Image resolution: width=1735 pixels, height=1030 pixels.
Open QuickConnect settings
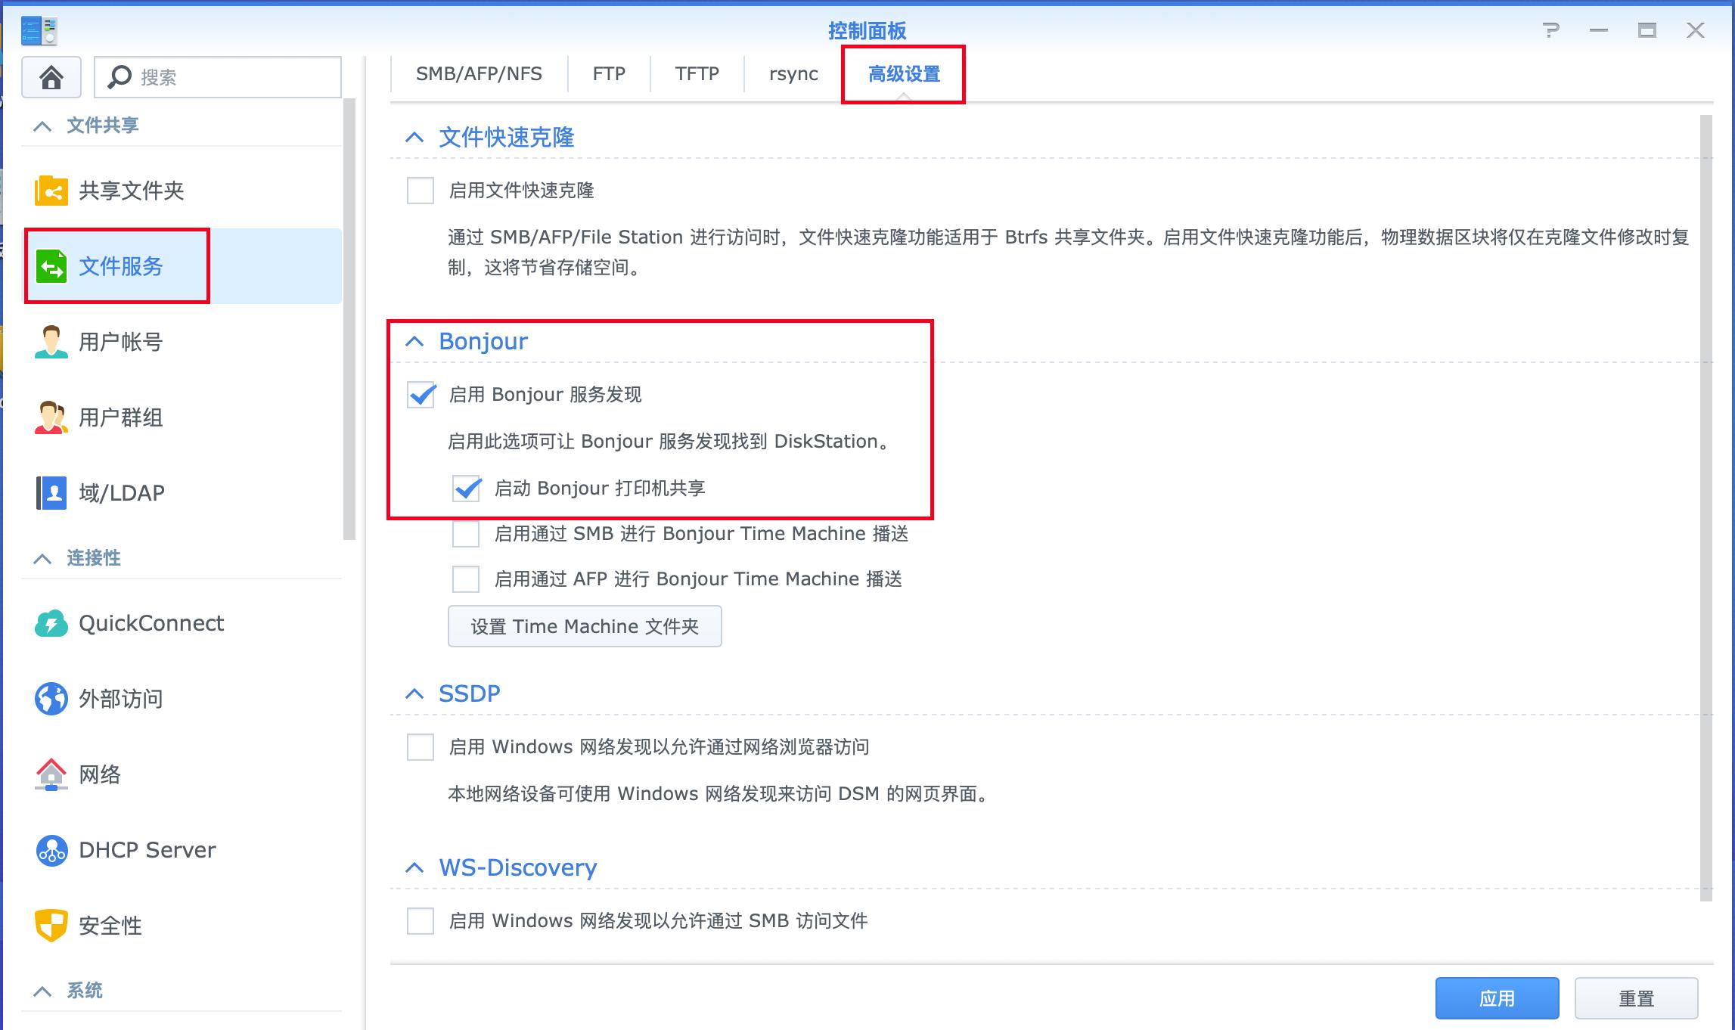151,623
